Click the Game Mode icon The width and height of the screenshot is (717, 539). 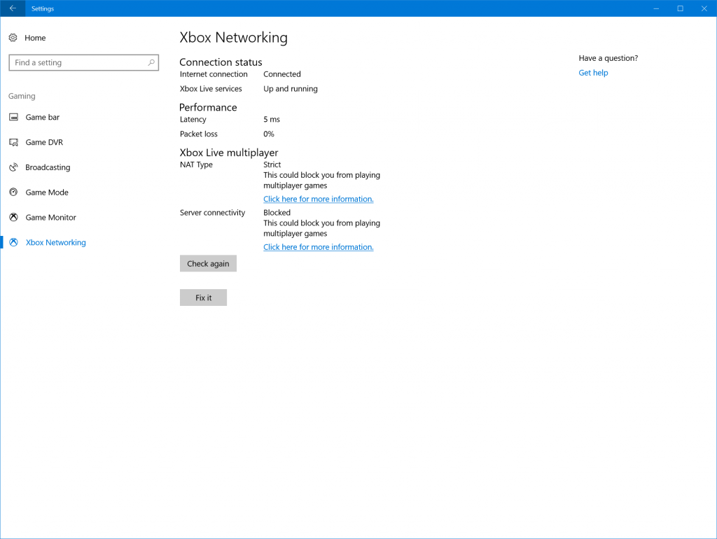click(14, 192)
